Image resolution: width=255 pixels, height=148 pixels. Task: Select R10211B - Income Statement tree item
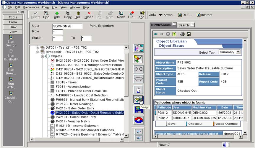pos(78,126)
